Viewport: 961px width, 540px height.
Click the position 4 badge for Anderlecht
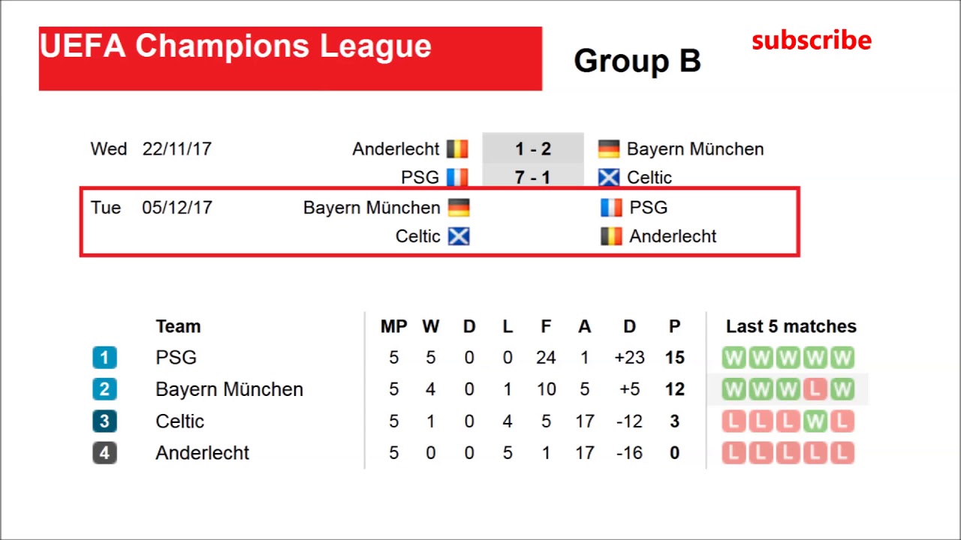pyautogui.click(x=104, y=453)
